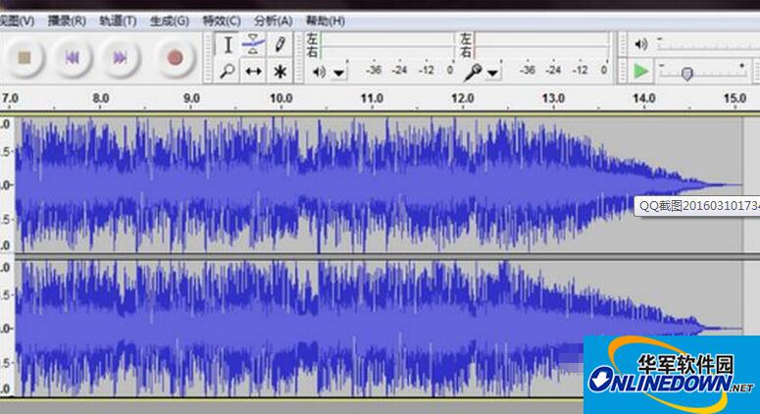The image size is (760, 414).
Task: Select the Zoom magnifier tool
Action: (228, 72)
